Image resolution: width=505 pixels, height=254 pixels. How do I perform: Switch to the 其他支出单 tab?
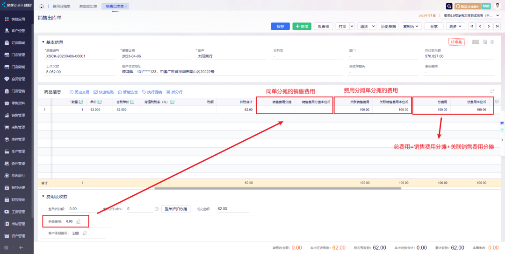tap(88, 7)
